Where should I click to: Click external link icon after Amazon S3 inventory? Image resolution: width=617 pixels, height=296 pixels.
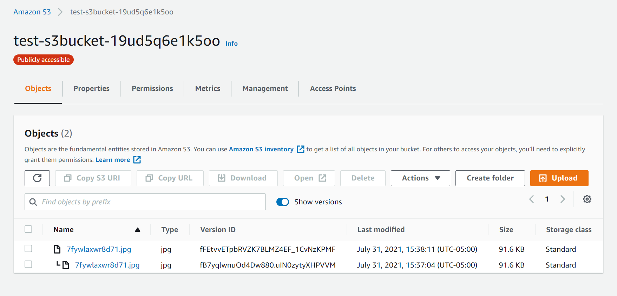[x=301, y=149]
